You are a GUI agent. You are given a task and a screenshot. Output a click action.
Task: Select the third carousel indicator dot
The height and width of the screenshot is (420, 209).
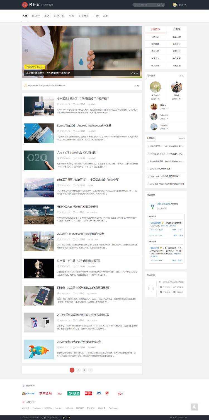click(x=137, y=73)
